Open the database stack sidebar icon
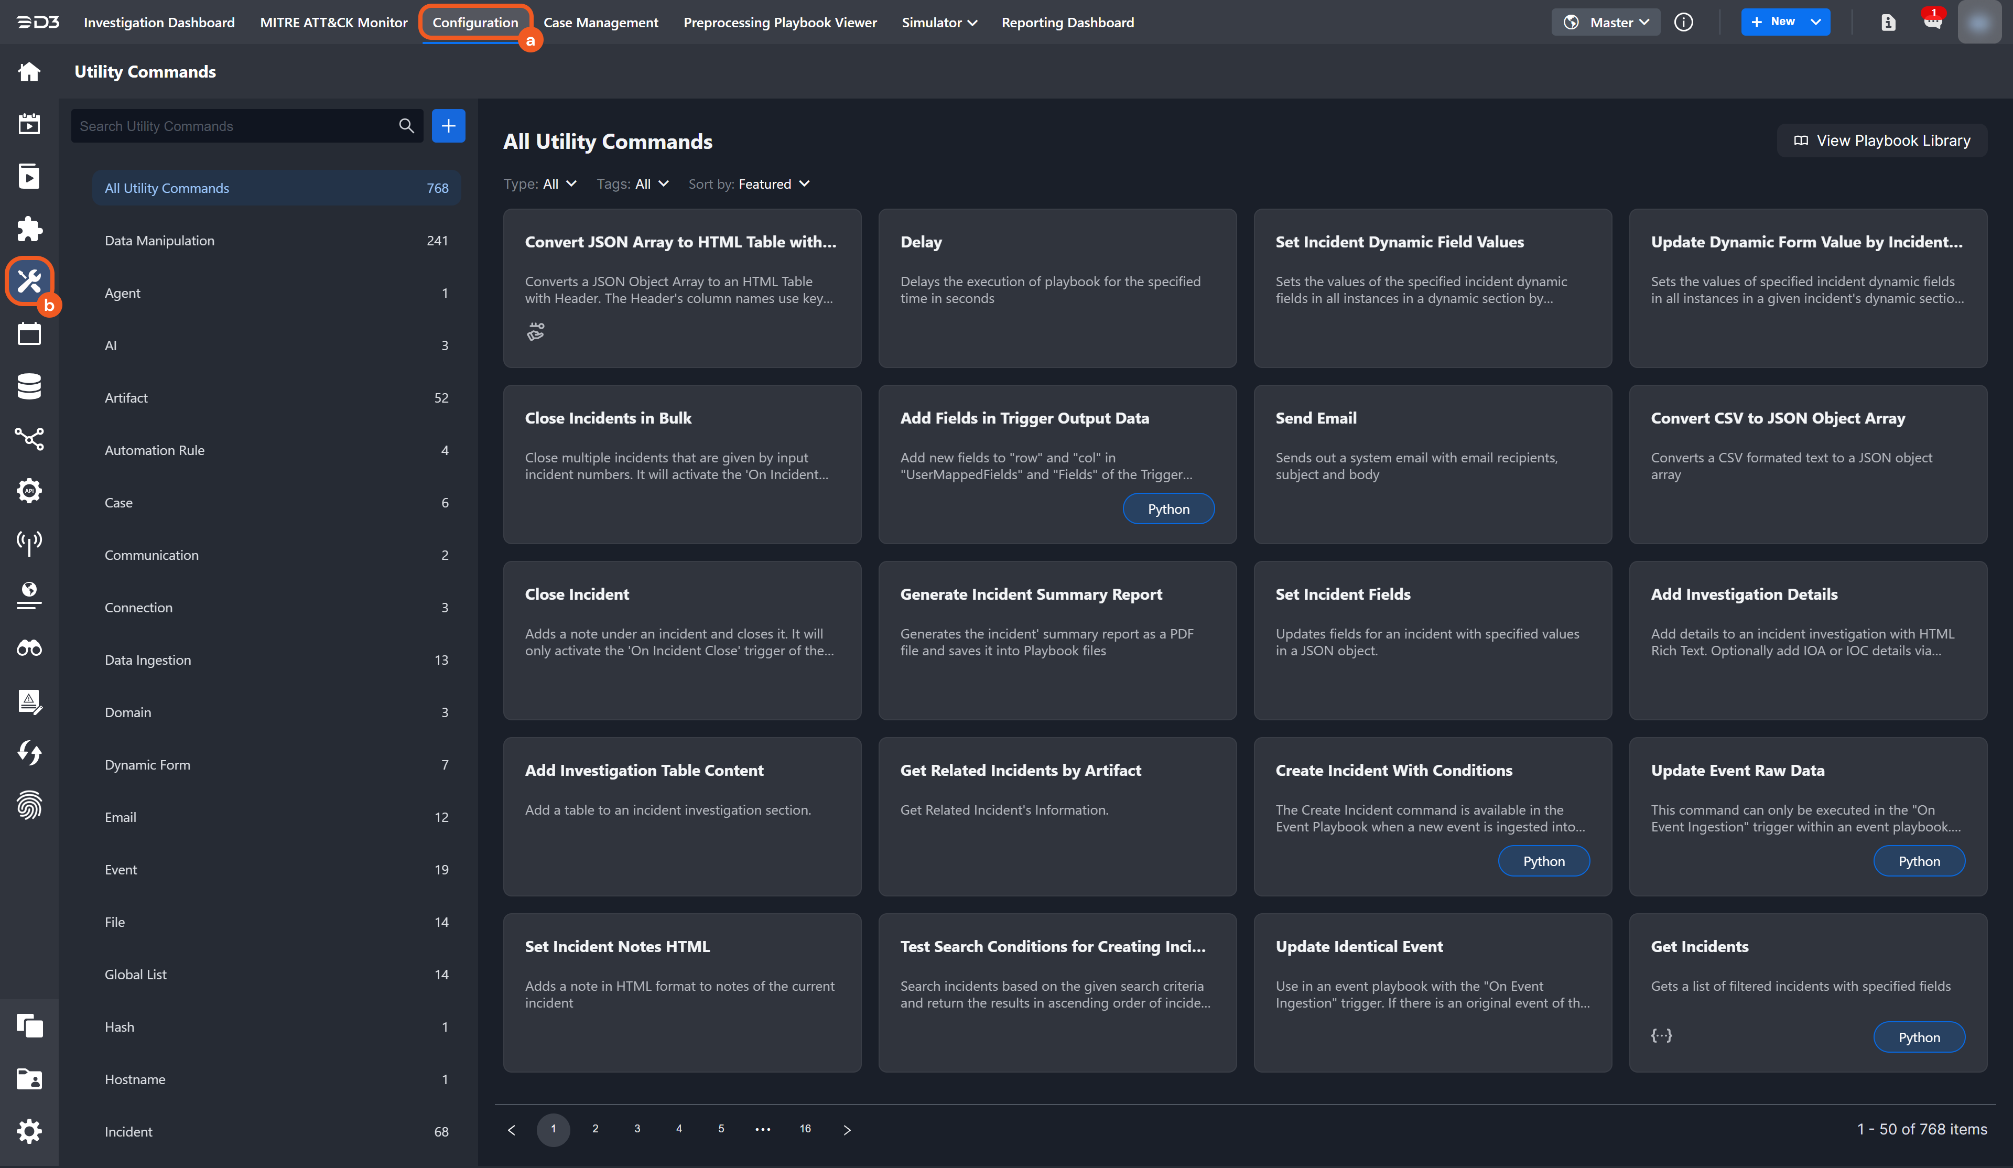The width and height of the screenshot is (2013, 1168). pos(29,386)
